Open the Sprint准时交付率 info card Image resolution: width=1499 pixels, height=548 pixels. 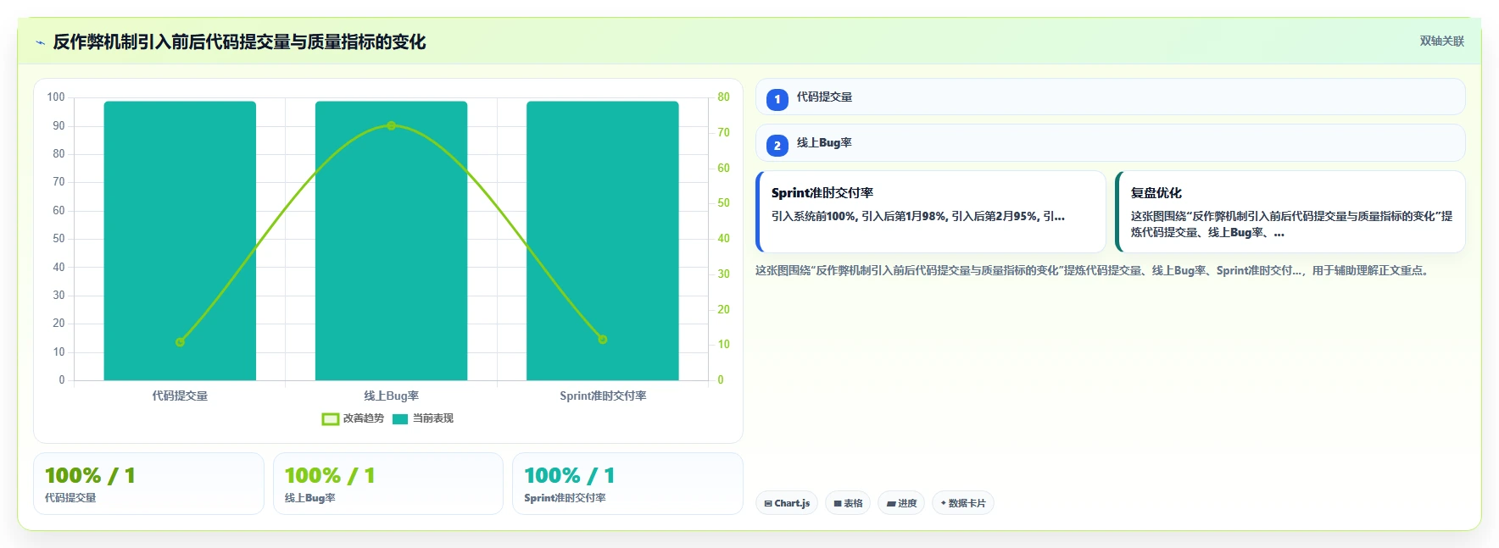[x=931, y=212]
